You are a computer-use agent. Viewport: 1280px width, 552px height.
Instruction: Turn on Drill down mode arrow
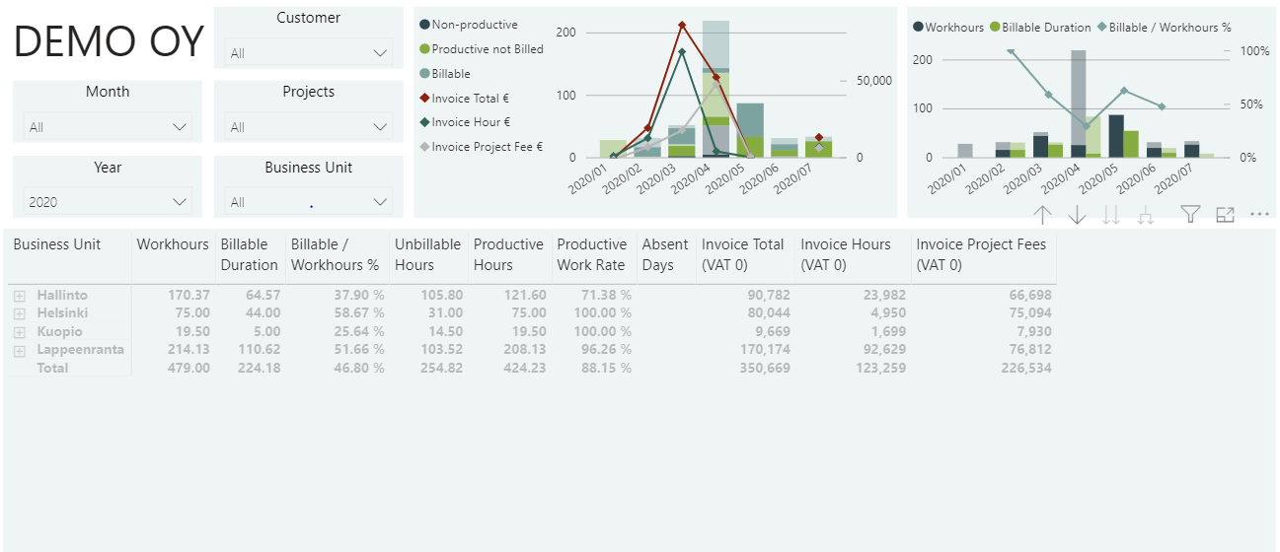pos(1077,215)
